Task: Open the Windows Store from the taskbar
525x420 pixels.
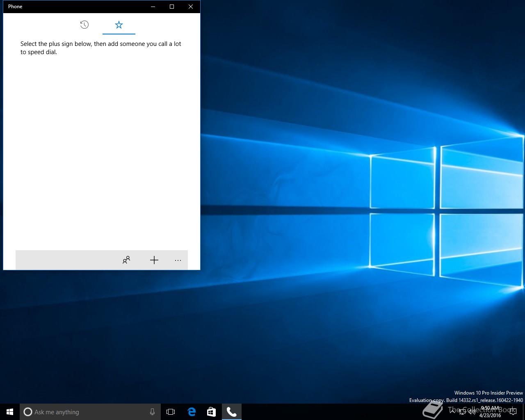Action: [x=211, y=412]
